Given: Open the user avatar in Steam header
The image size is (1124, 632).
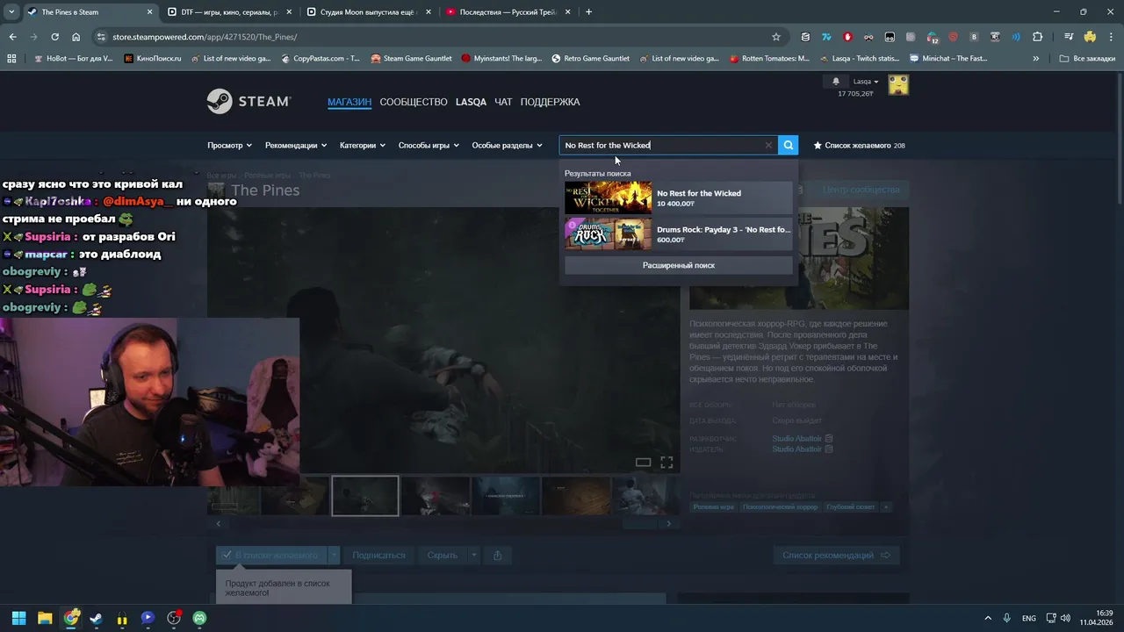Looking at the screenshot, I should tap(898, 84).
